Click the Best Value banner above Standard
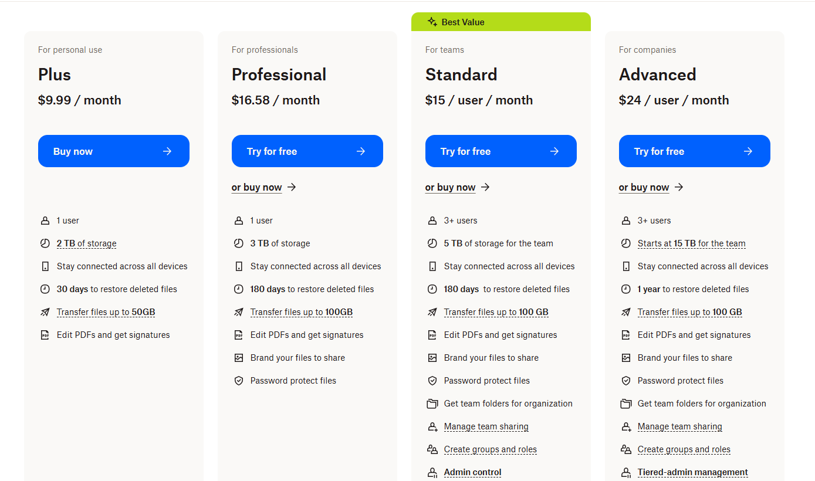This screenshot has height=481, width=815. tap(501, 22)
